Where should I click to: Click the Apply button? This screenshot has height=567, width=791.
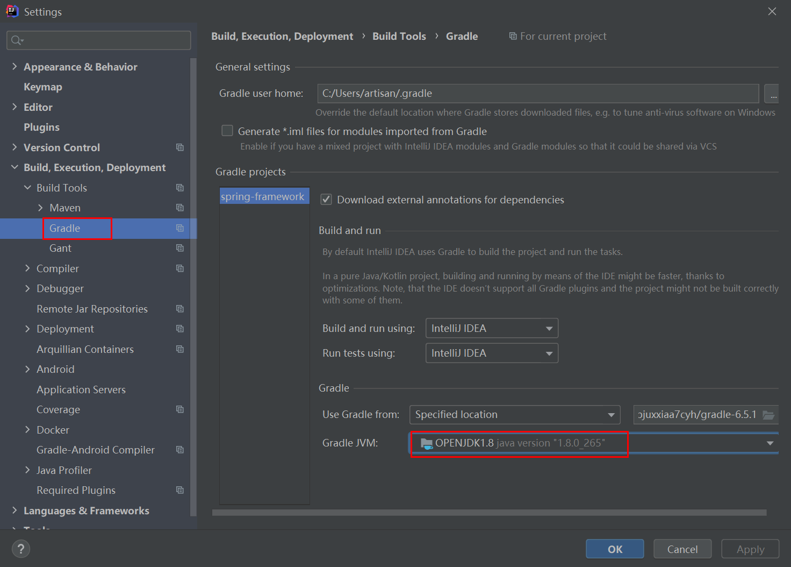coord(750,549)
